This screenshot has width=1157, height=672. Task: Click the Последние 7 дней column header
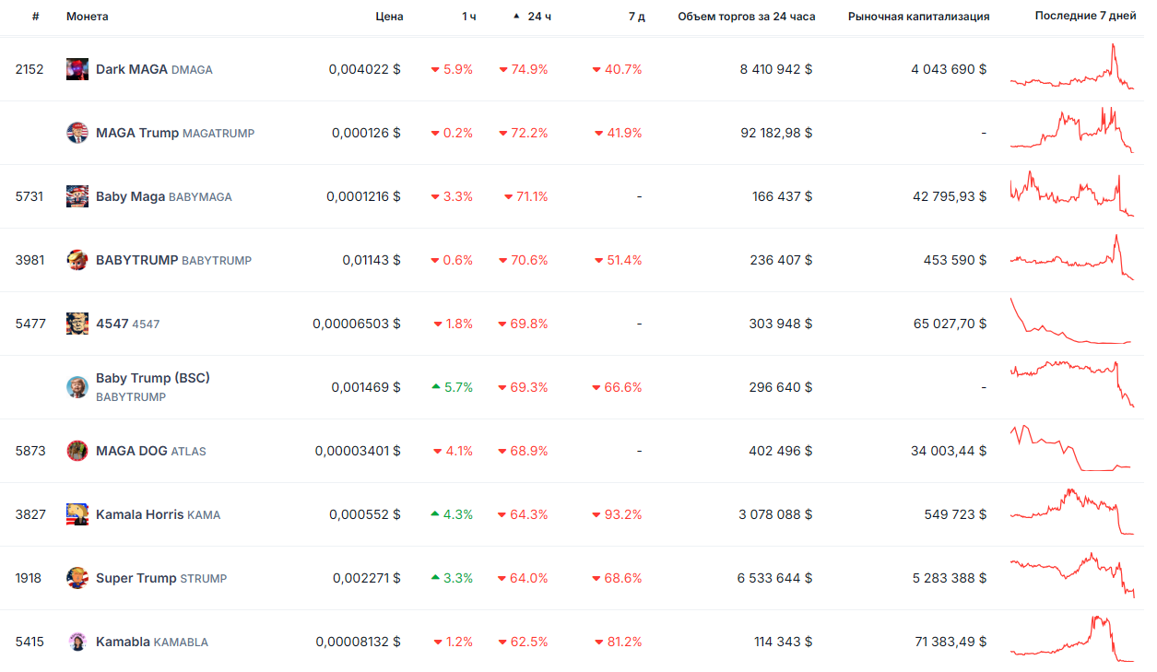click(1085, 17)
